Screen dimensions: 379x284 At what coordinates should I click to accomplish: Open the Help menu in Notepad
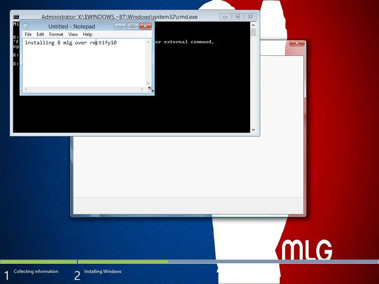87,34
